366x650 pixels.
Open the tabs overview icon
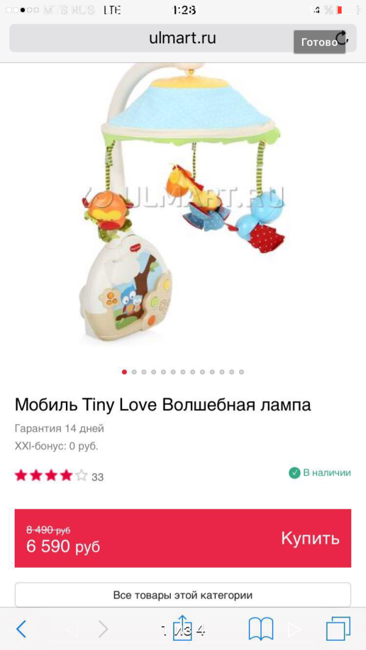tap(338, 629)
